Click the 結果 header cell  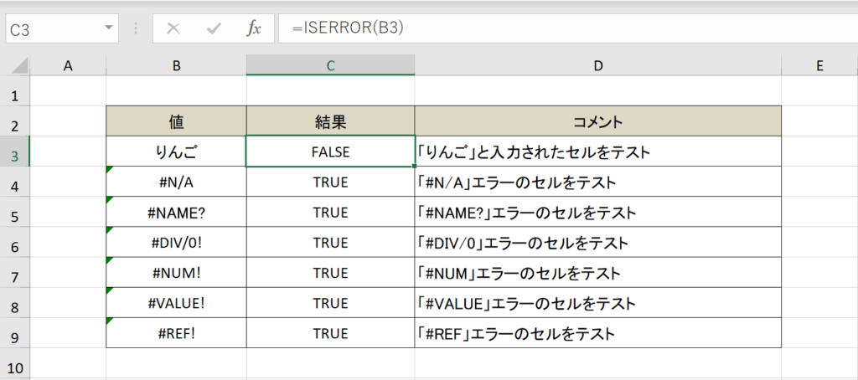point(330,121)
